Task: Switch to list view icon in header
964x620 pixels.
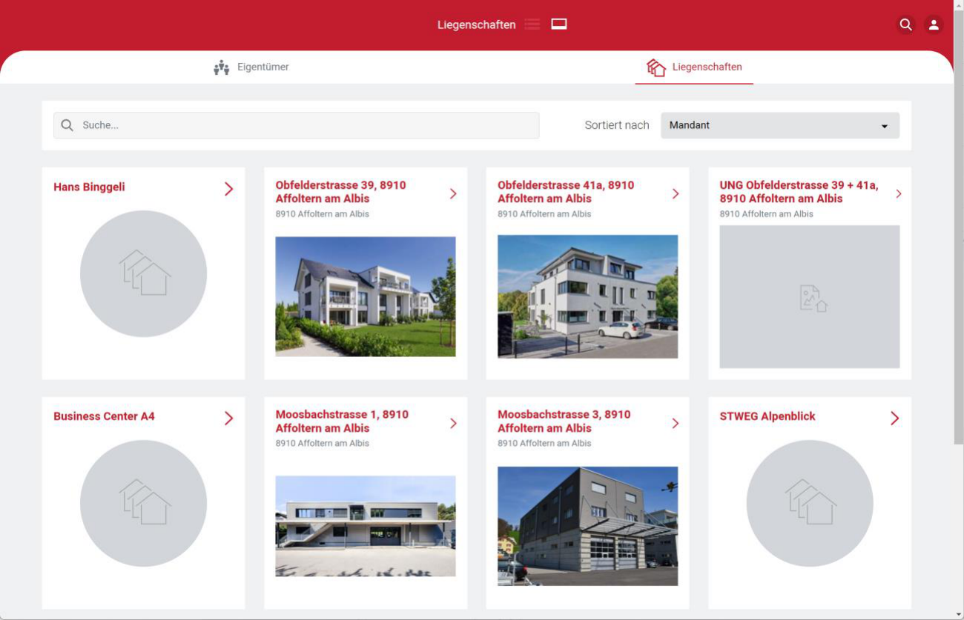Action: 532,24
